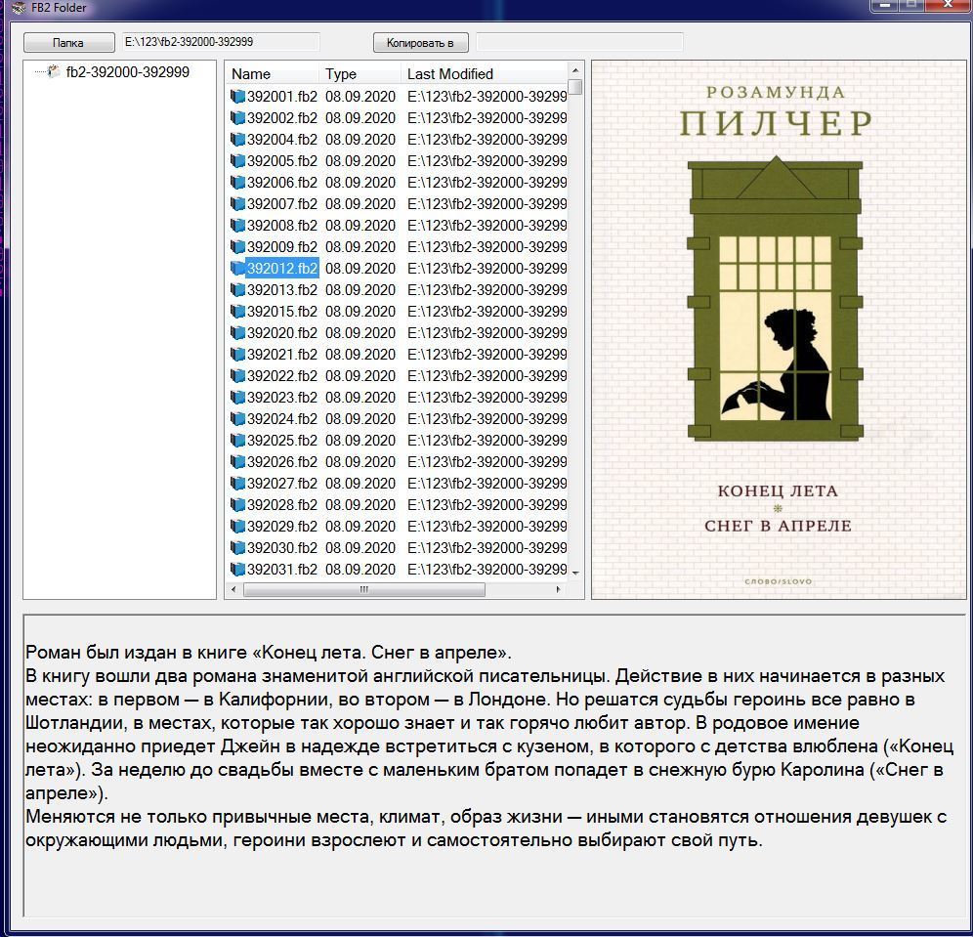Screen dimensions: 973x937
Task: Click the empty copy destination field
Action: coord(579,42)
